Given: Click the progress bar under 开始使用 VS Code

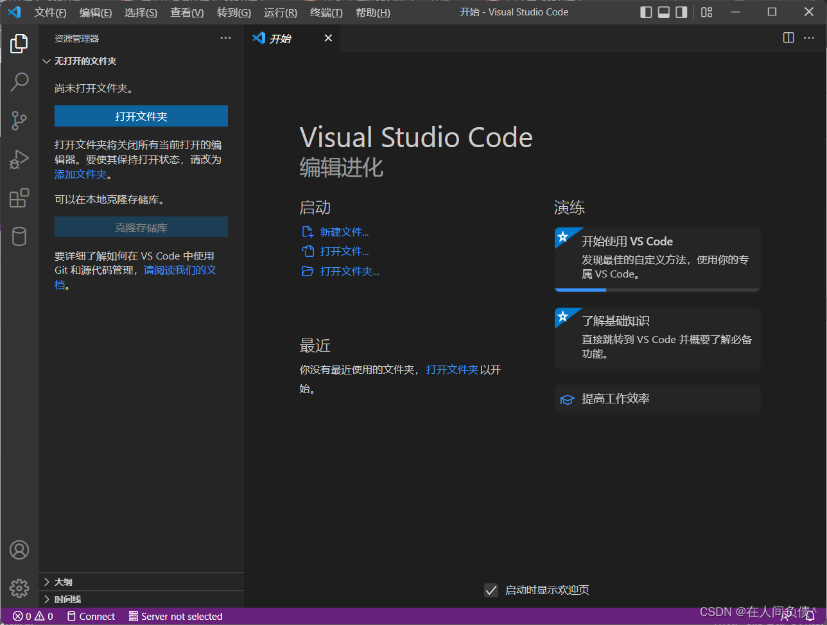Looking at the screenshot, I should tap(657, 290).
